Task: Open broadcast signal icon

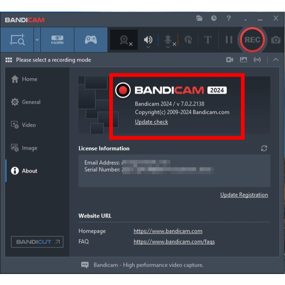Action: [257, 60]
